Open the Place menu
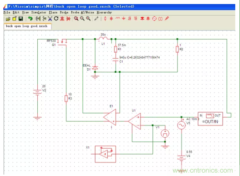 [x=53, y=12]
